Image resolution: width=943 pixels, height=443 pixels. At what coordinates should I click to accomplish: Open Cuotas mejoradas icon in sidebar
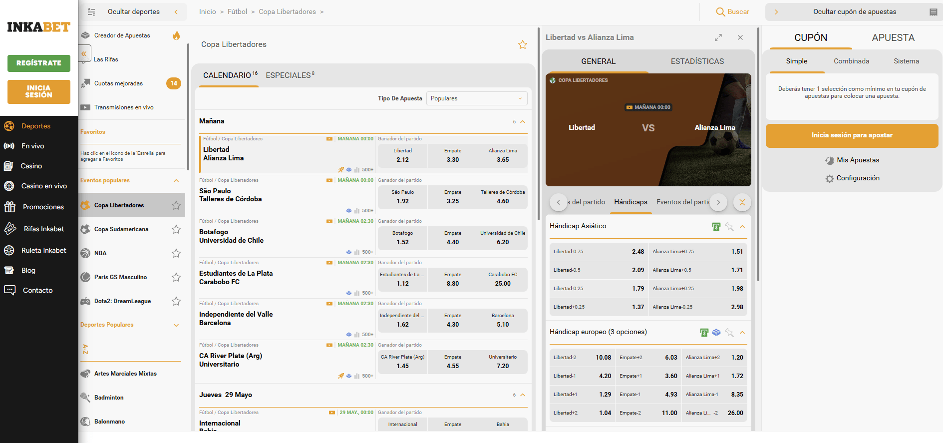click(x=85, y=83)
